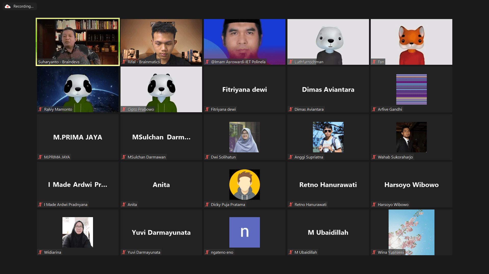Click the M Ubaidillah name label
This screenshot has width=489, height=274.
306,252
